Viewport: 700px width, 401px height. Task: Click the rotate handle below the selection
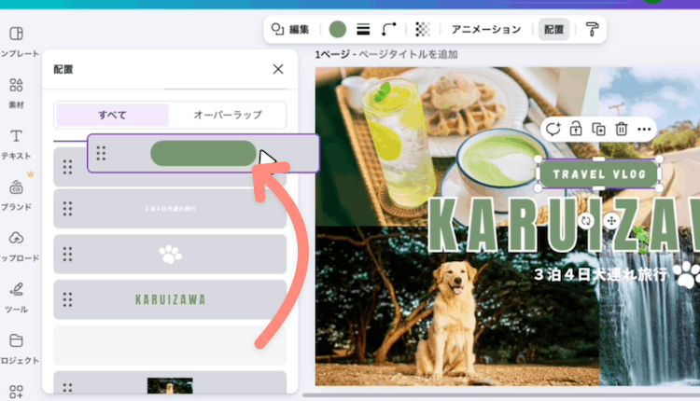pyautogui.click(x=586, y=220)
